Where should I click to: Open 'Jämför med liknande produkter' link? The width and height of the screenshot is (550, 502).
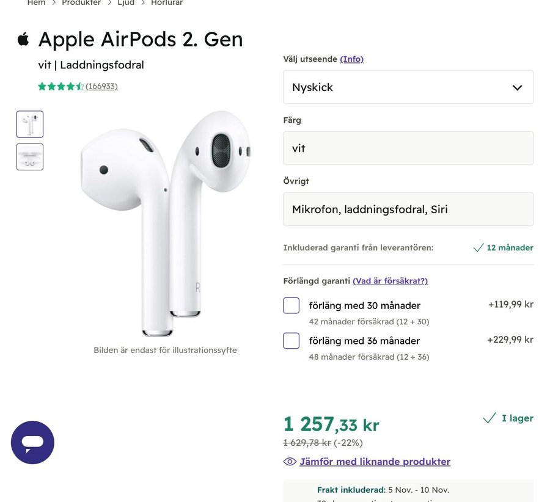(x=375, y=462)
